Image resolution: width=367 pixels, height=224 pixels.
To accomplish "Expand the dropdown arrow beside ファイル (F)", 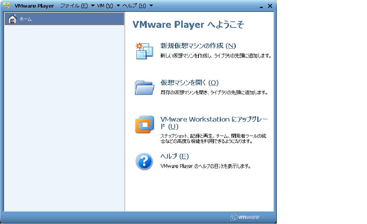I will [93, 6].
